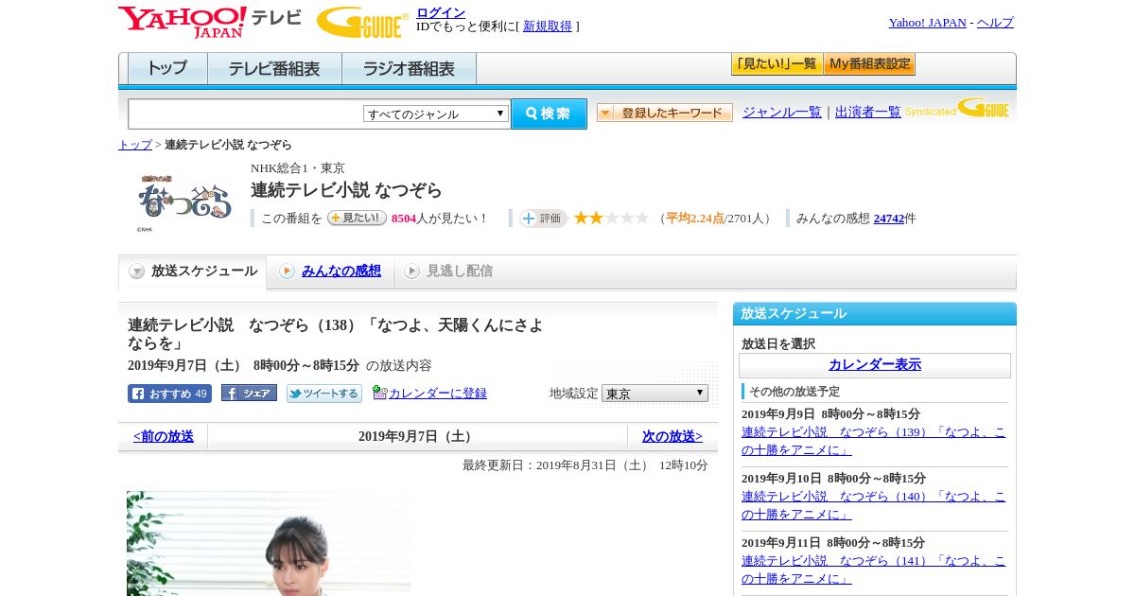This screenshot has height=596, width=1135.
Task: Open the 出演者一覧 link
Action: (x=868, y=112)
